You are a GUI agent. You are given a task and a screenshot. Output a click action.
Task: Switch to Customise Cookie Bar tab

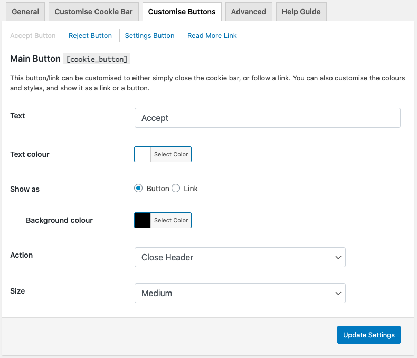point(93,12)
